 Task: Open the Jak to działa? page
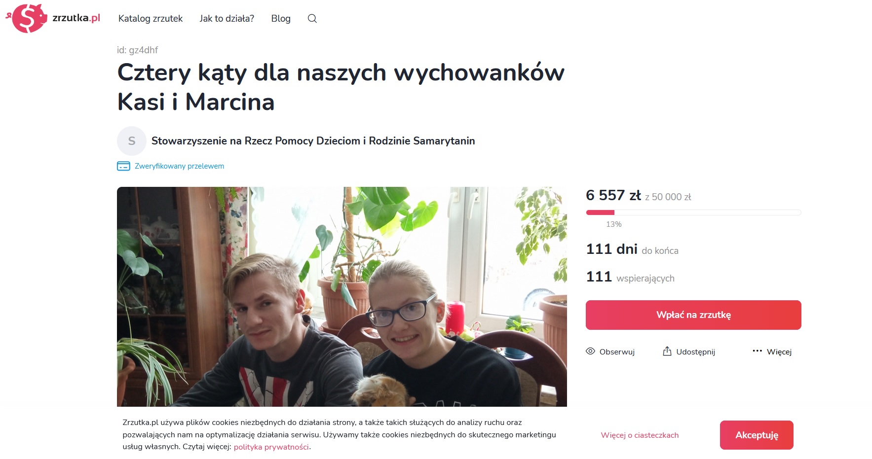point(227,19)
